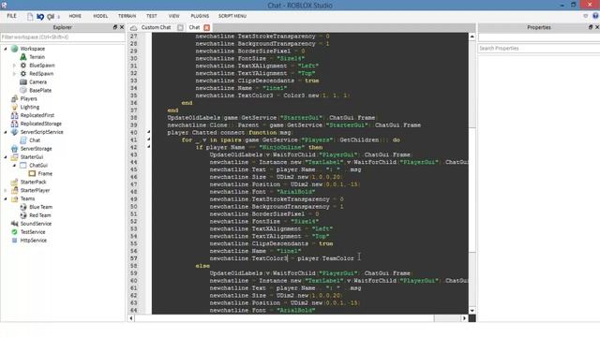This screenshot has width=600, height=337.
Task: Fold the code block at line 40
Action: coord(149,132)
